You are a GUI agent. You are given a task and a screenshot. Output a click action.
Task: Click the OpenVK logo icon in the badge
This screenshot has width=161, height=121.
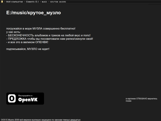pyautogui.click(x=12, y=99)
